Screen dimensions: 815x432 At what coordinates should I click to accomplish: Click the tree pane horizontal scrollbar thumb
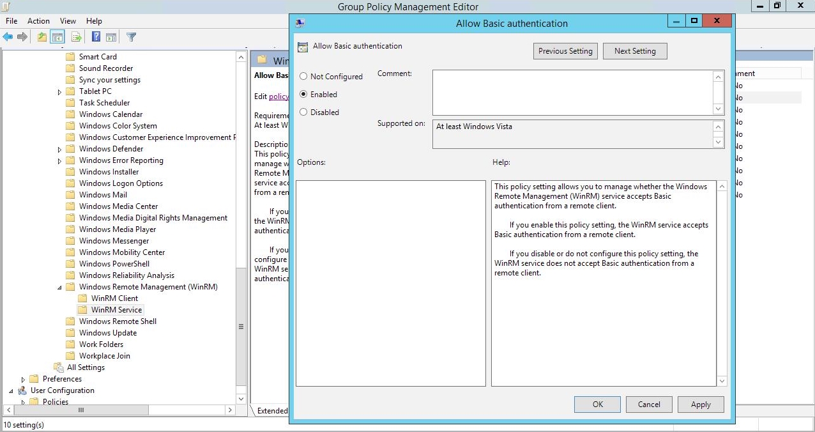(81, 410)
